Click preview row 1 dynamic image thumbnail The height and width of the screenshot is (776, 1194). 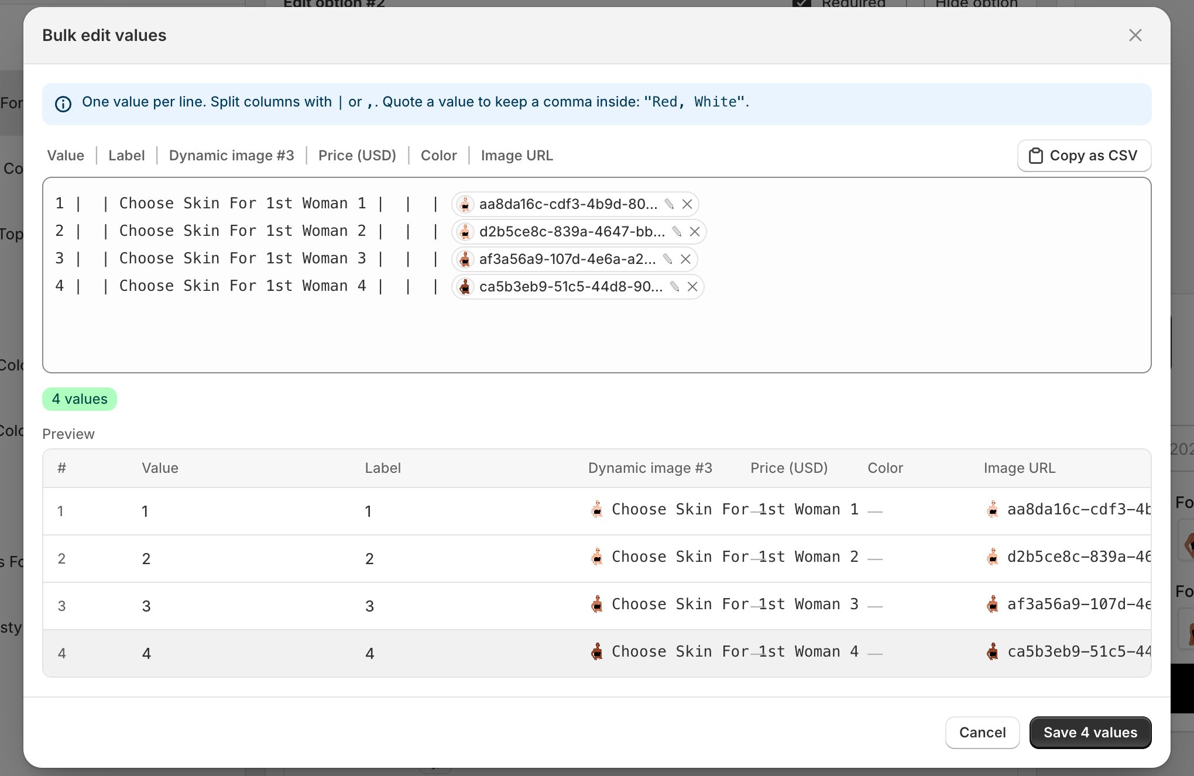[x=597, y=509]
